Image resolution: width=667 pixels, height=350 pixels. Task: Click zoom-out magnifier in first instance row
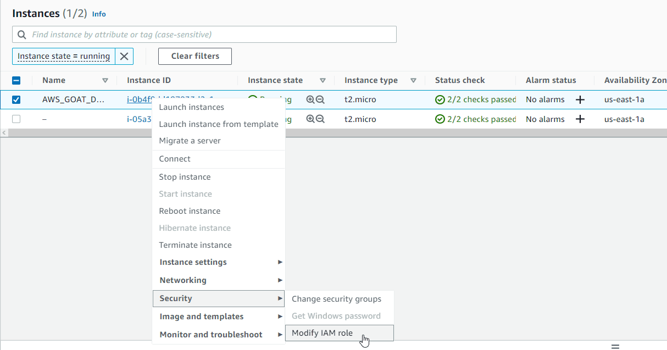pos(320,99)
